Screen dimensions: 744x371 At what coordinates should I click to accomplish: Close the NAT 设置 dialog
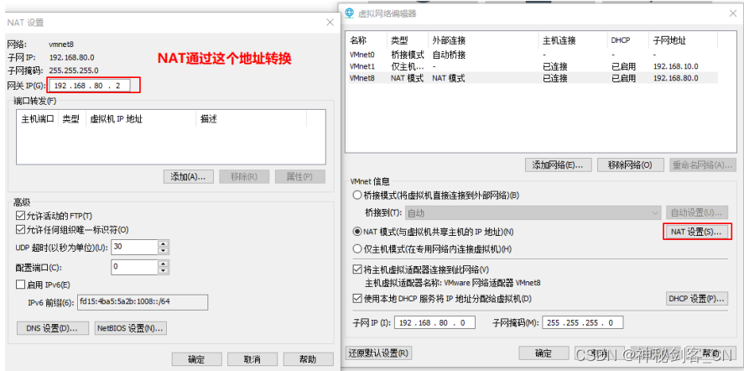[330, 23]
